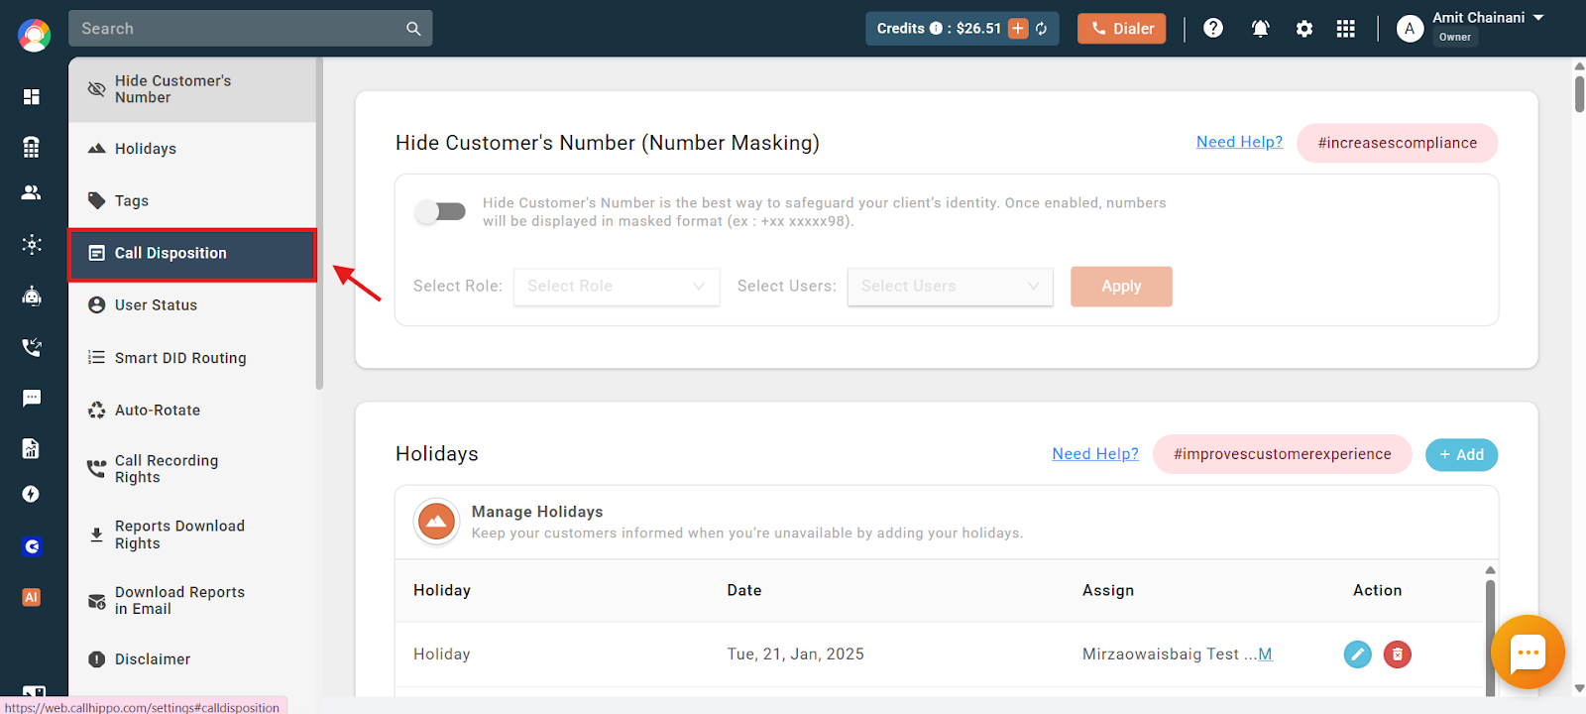Open the AI icon in left sidebar
1586x714 pixels.
(x=32, y=597)
